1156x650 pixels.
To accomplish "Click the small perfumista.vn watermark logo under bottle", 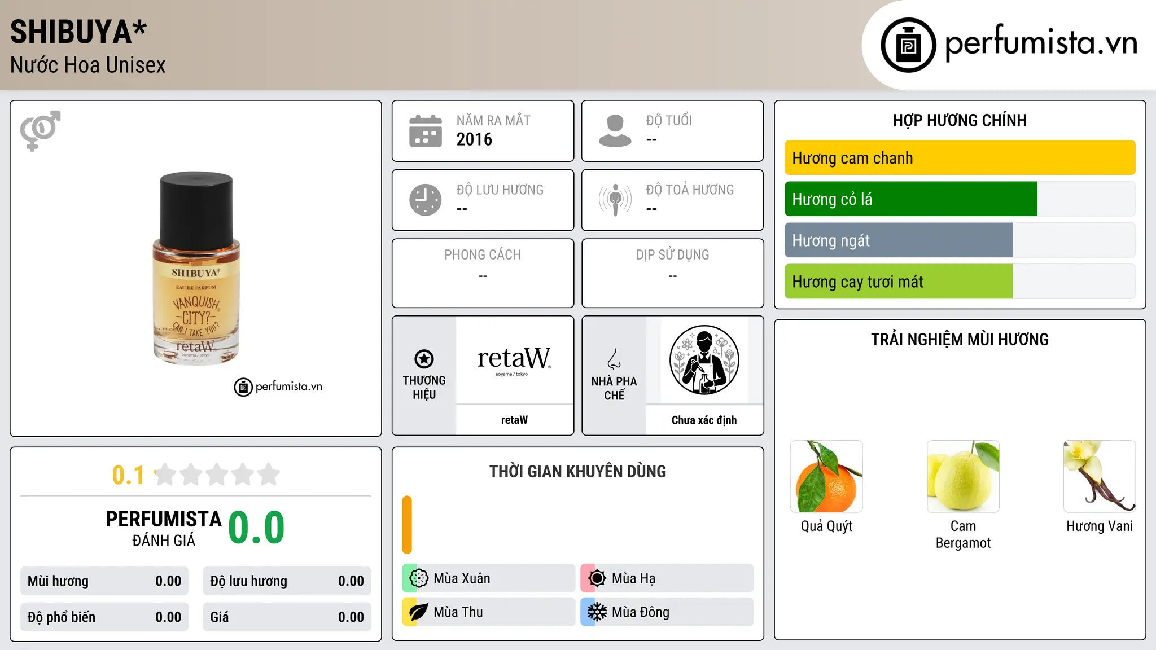I will [x=278, y=387].
